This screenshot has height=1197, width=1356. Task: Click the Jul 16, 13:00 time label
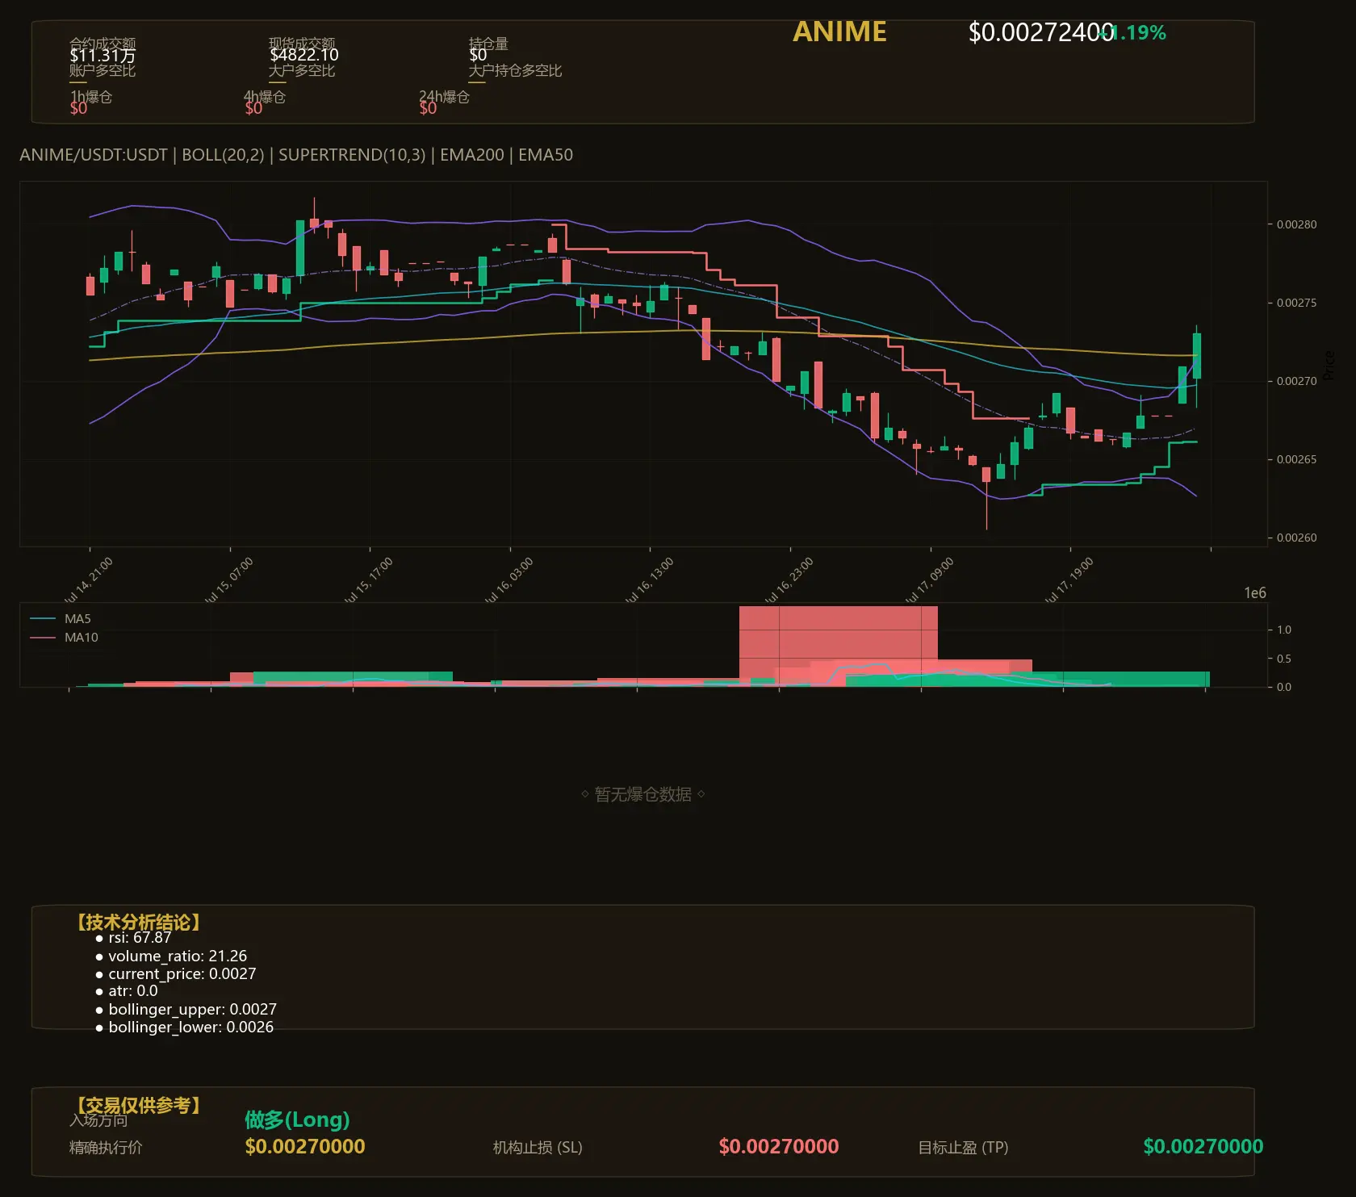point(649,581)
